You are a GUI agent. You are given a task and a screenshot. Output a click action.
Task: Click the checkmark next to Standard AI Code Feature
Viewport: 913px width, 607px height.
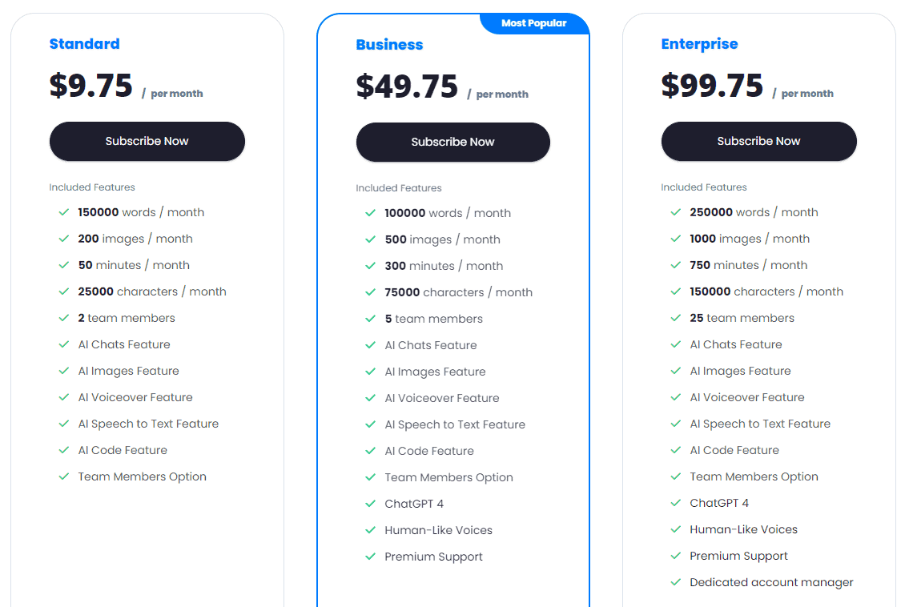63,450
